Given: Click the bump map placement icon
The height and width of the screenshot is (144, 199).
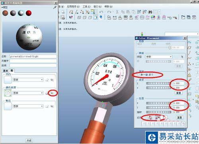Looking at the screenshot, I should point(52,80).
